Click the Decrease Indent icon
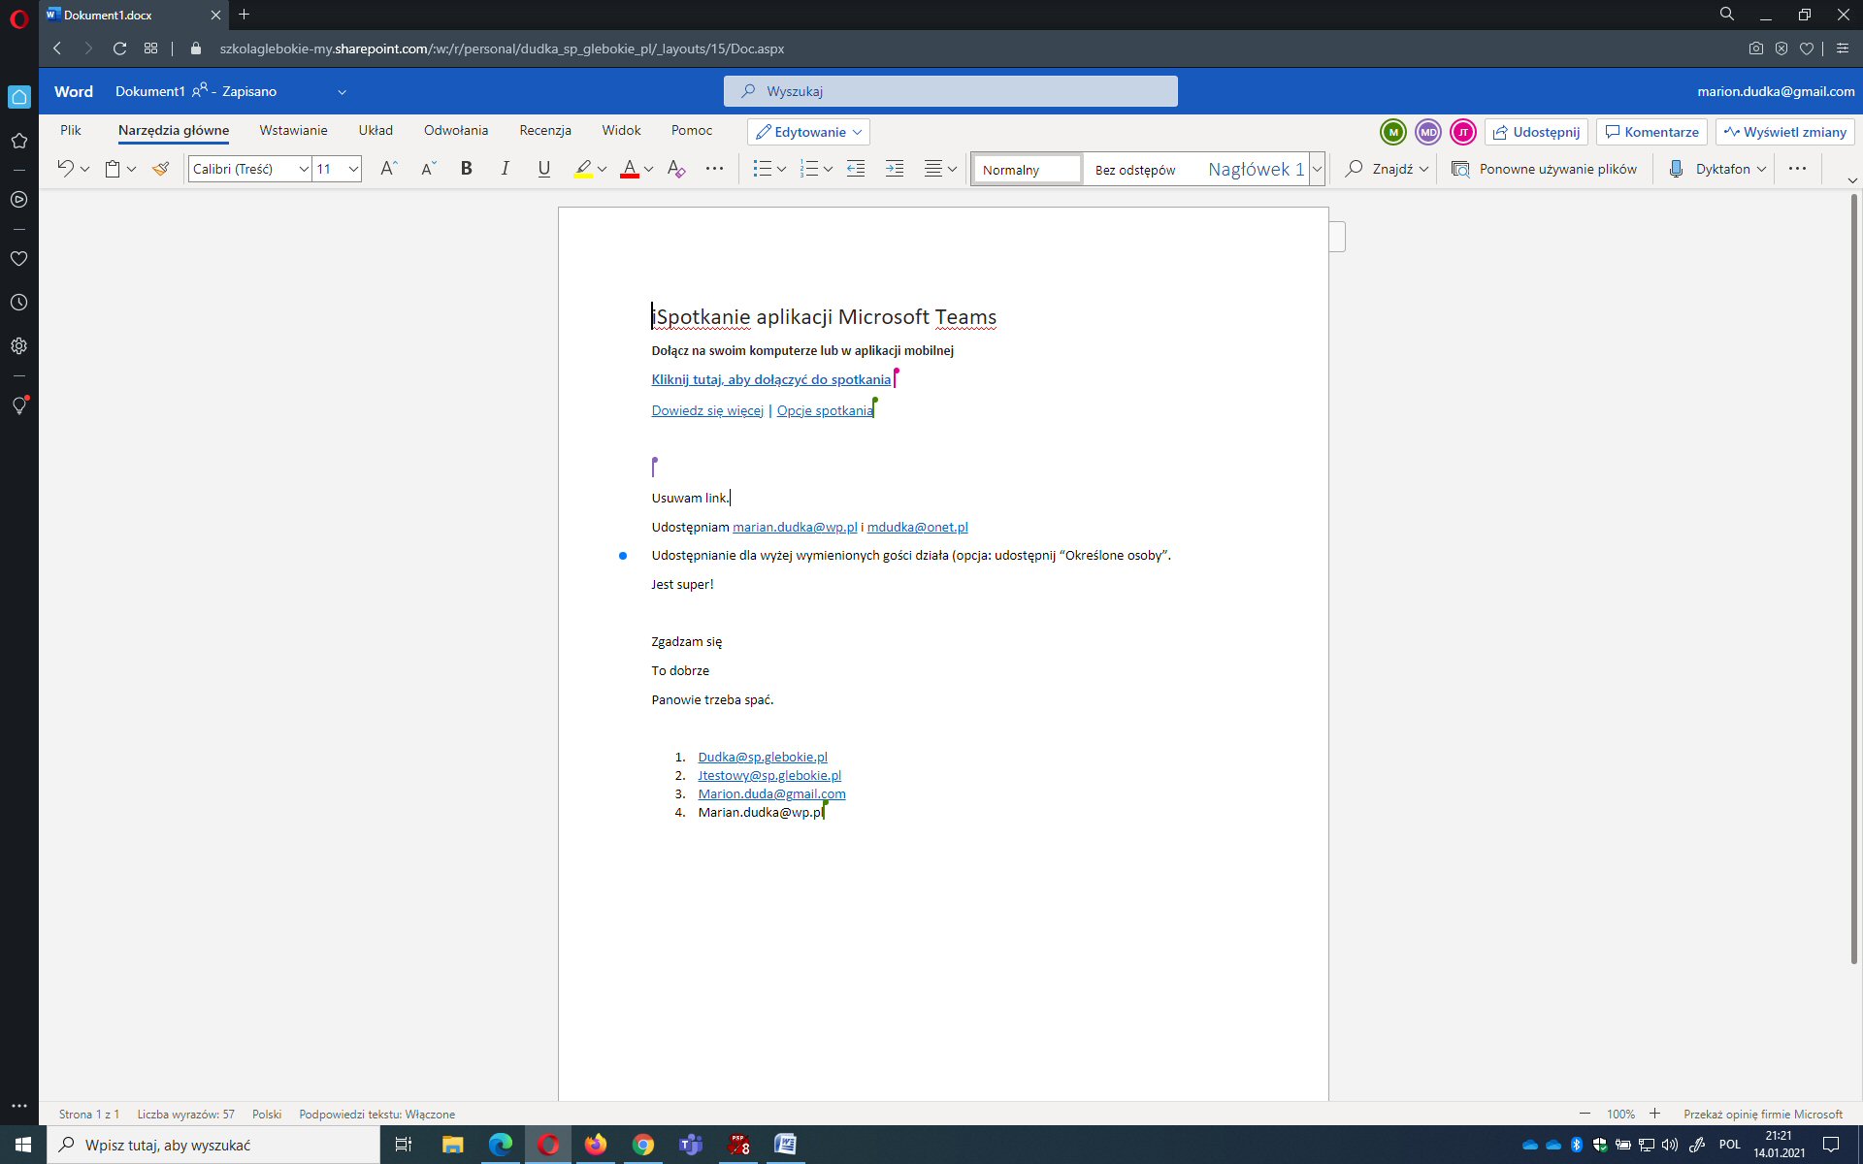Viewport: 1863px width, 1164px height. (x=855, y=169)
